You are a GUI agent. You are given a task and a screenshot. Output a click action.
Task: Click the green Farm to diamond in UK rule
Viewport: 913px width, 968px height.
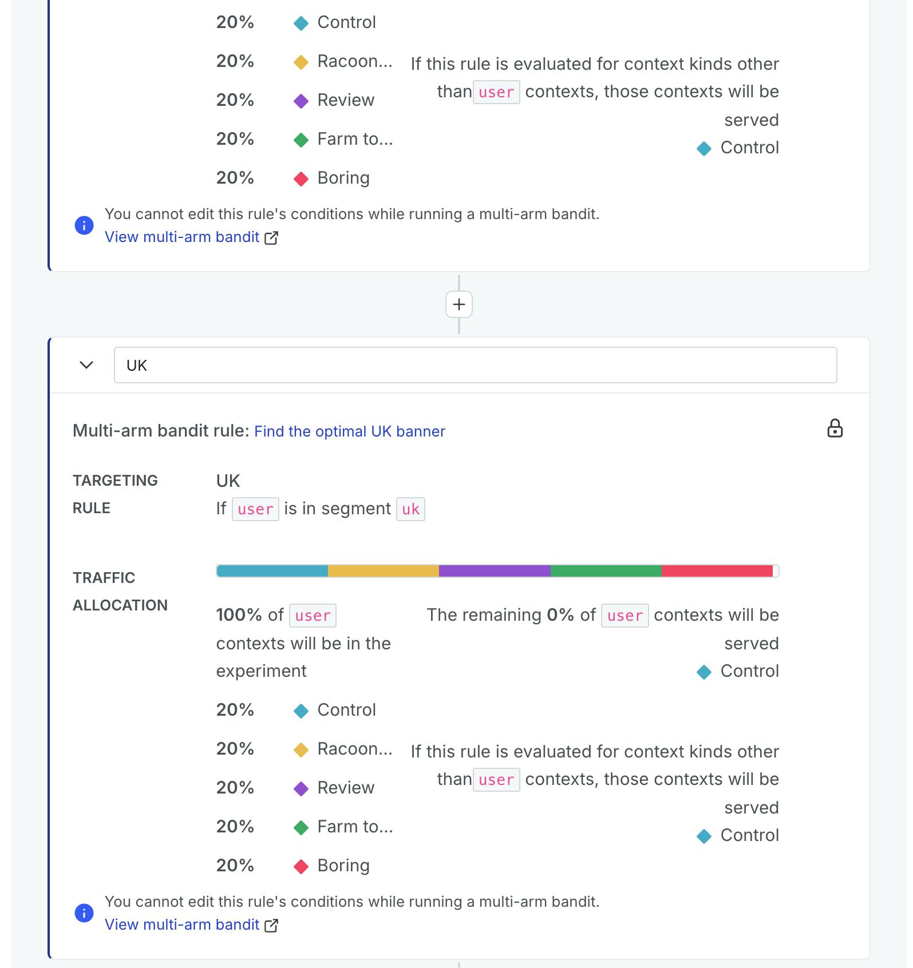coord(301,827)
